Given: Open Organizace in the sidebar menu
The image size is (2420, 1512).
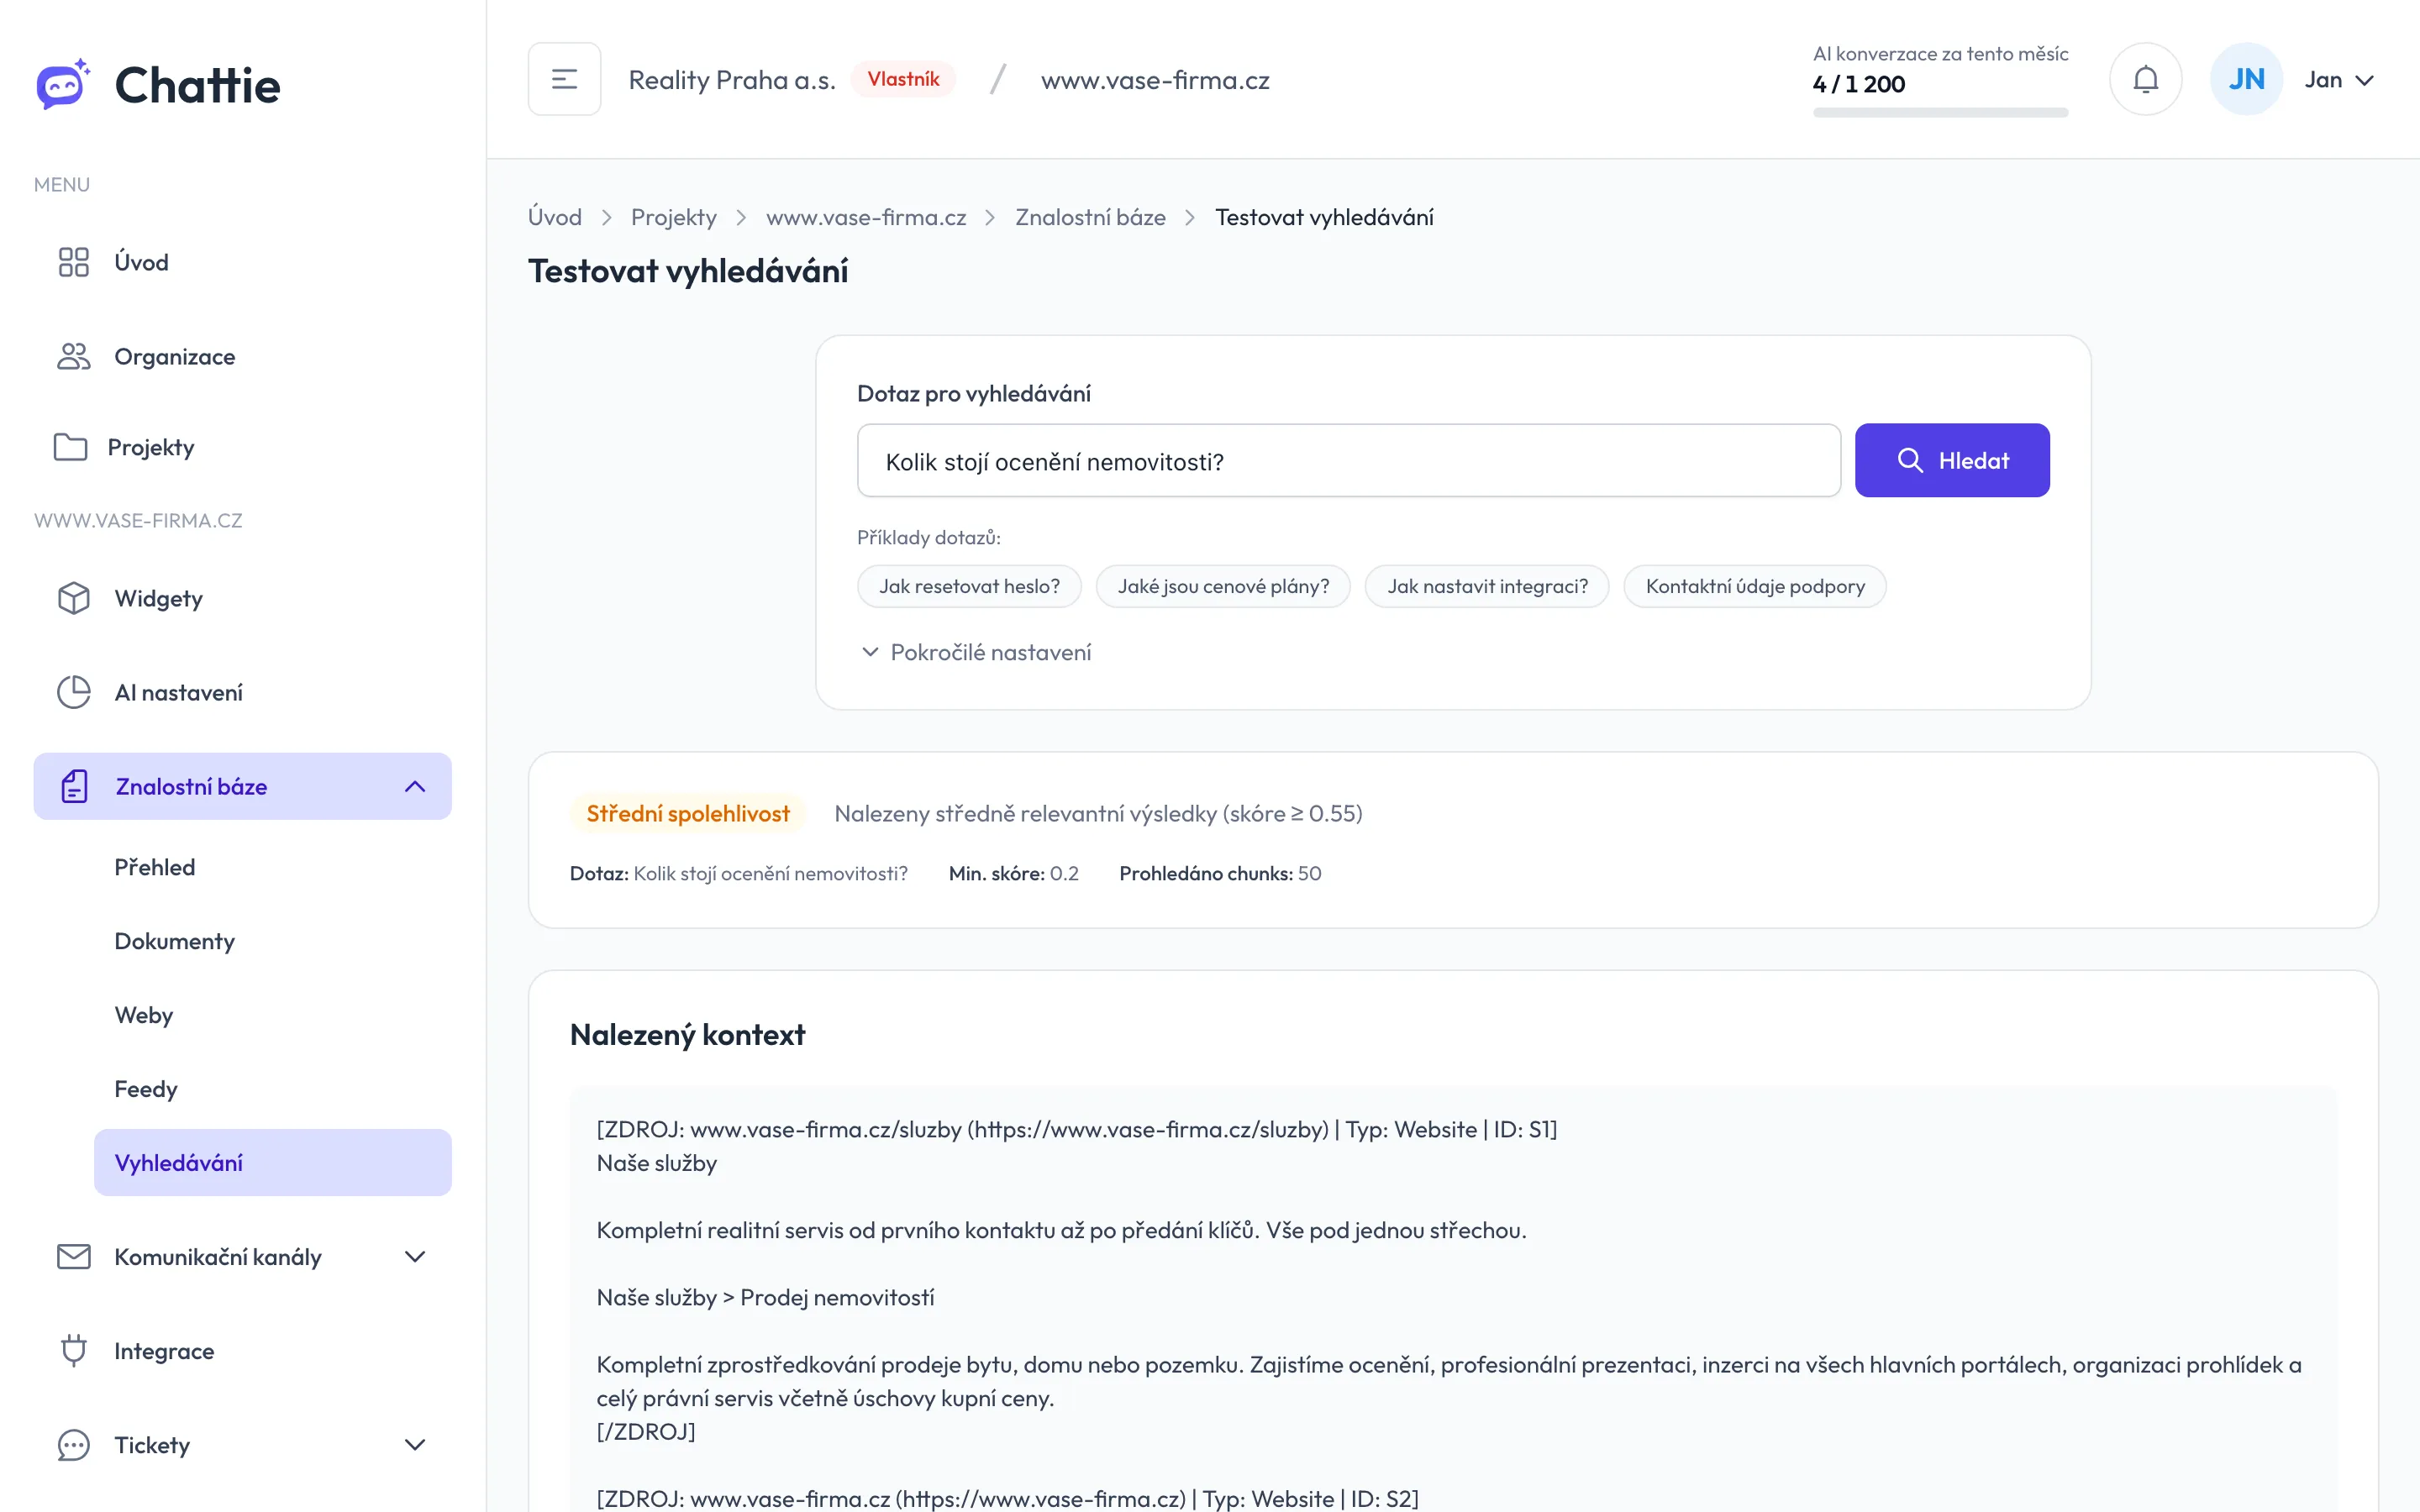Looking at the screenshot, I should click(x=243, y=357).
